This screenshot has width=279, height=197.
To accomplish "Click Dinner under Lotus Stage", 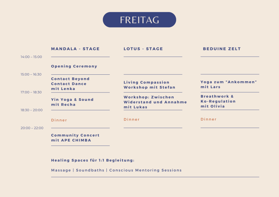I will click(132, 120).
